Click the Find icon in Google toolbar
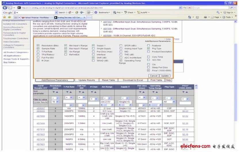Image resolution: width=239 pixels, height=152 pixels. pos(115,13)
